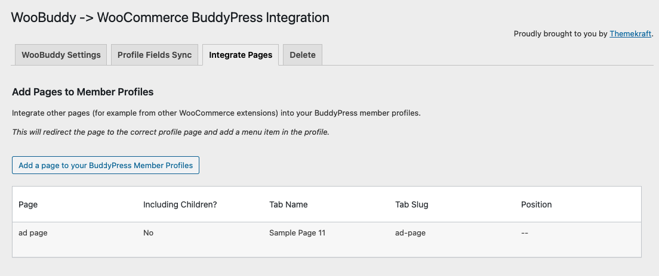Click Add a page to your BuddyPress Member Profiles
Screen dimensions: 659x276
point(106,165)
